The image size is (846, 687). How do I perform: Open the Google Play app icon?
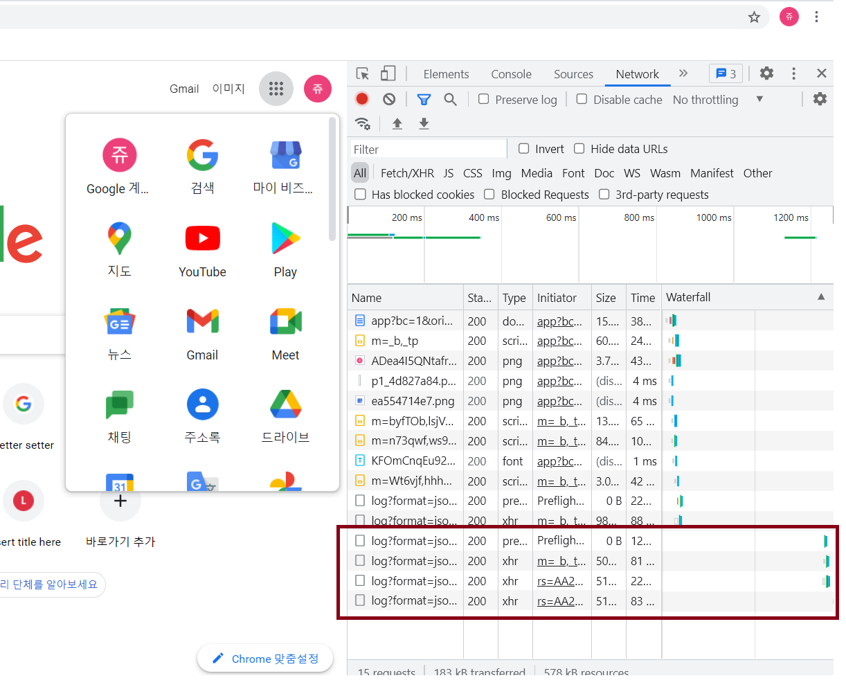(x=285, y=249)
